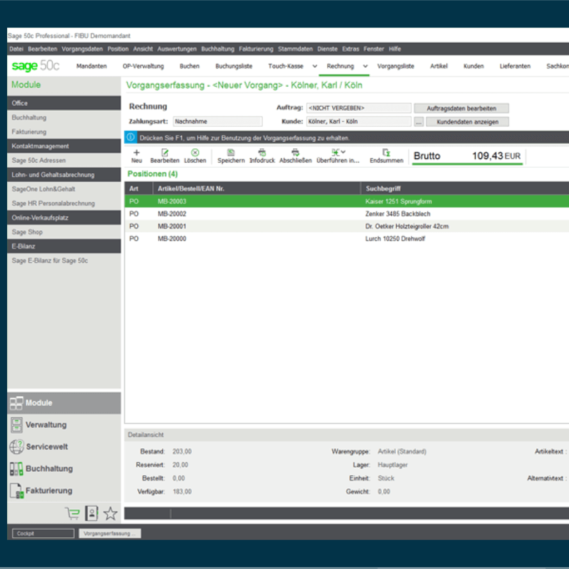Click the Löschen delete icon
The width and height of the screenshot is (569, 569).
click(x=195, y=152)
